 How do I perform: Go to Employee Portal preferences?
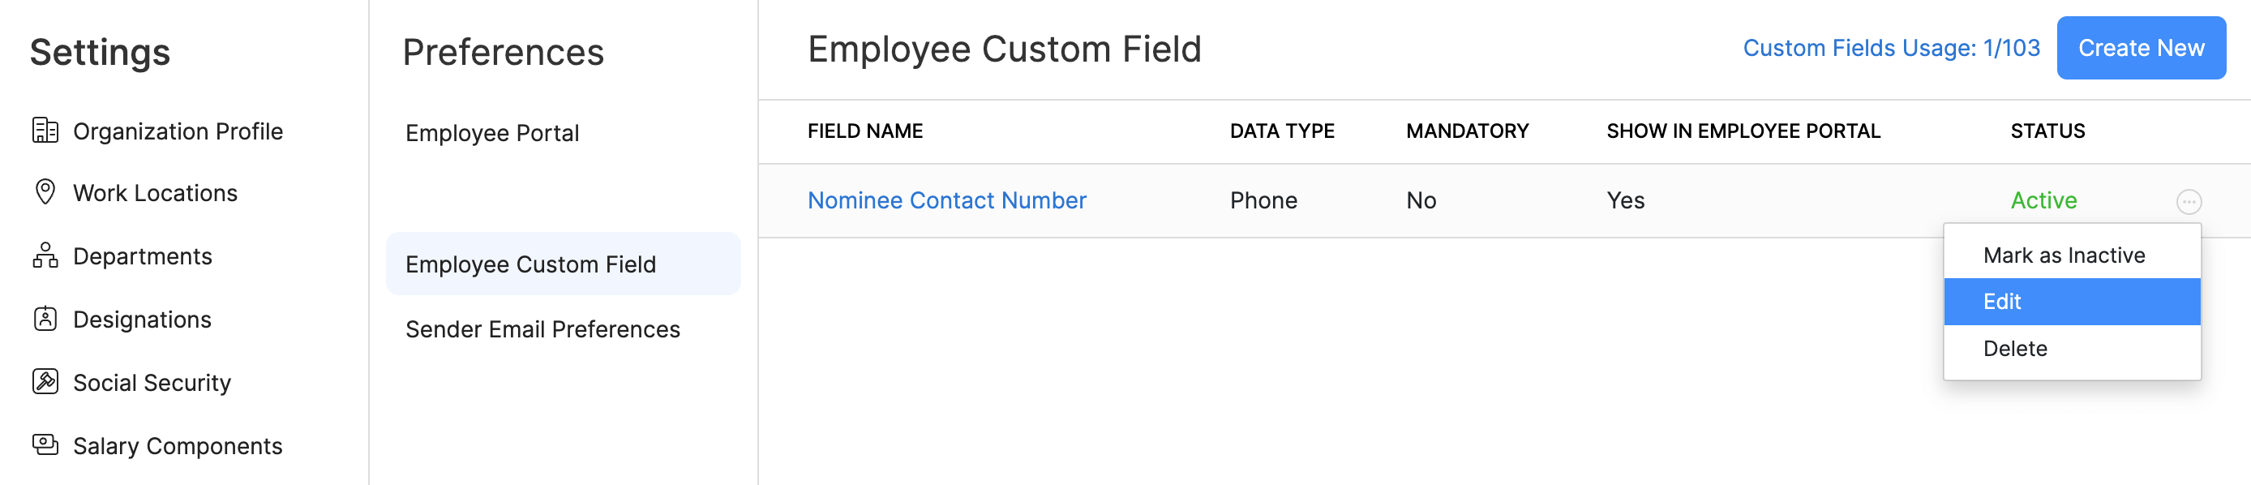492,133
